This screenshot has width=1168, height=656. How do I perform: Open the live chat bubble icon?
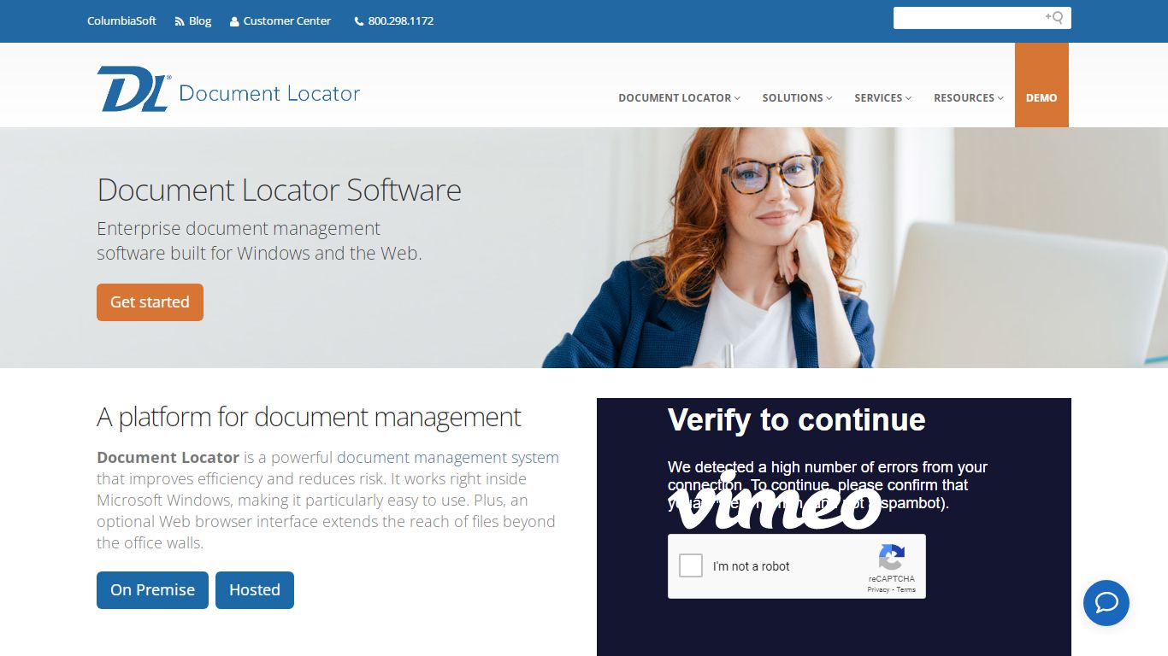click(x=1106, y=603)
